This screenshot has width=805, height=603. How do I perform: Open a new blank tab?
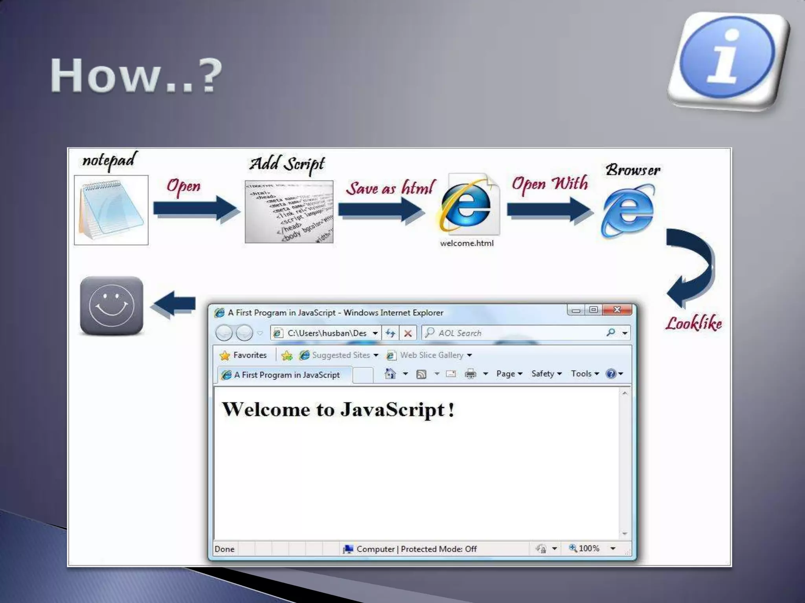click(362, 375)
